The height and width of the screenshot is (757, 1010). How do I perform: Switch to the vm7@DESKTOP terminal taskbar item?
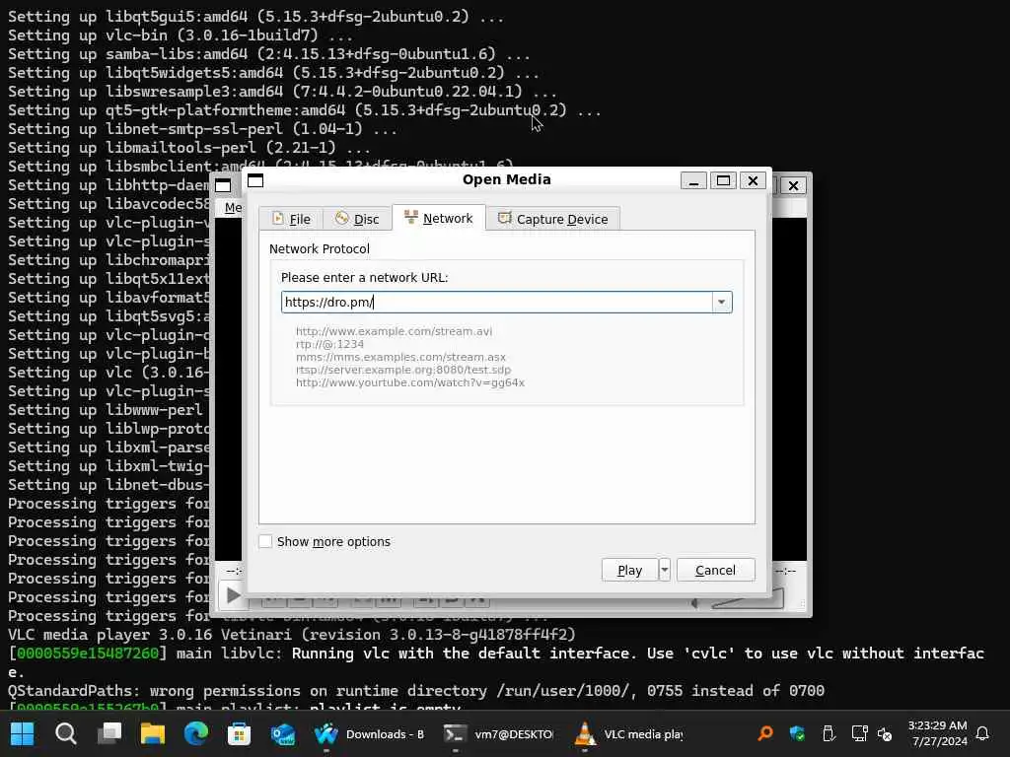498,733
